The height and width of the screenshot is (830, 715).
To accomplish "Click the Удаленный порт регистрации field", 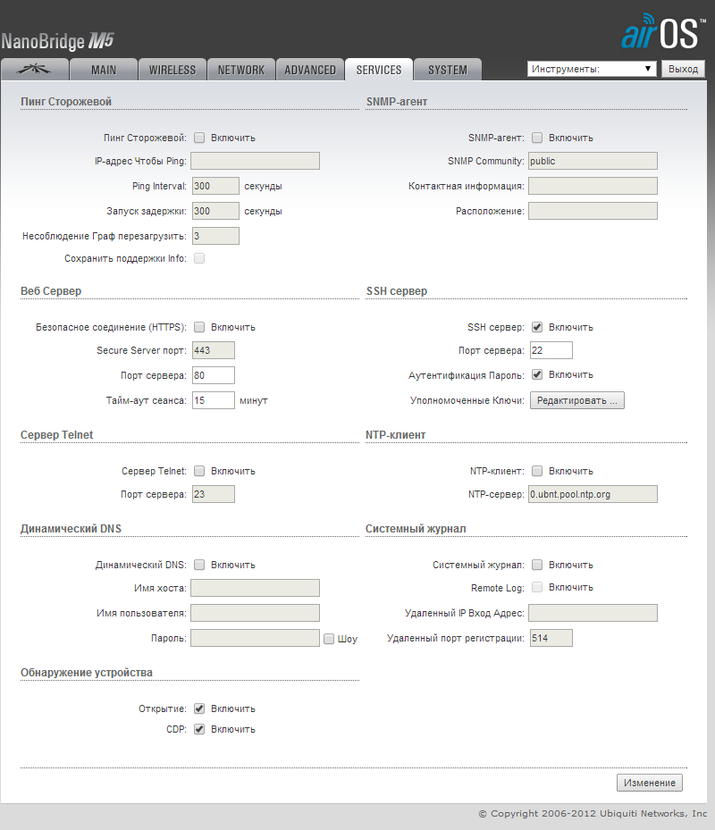I will coord(551,638).
